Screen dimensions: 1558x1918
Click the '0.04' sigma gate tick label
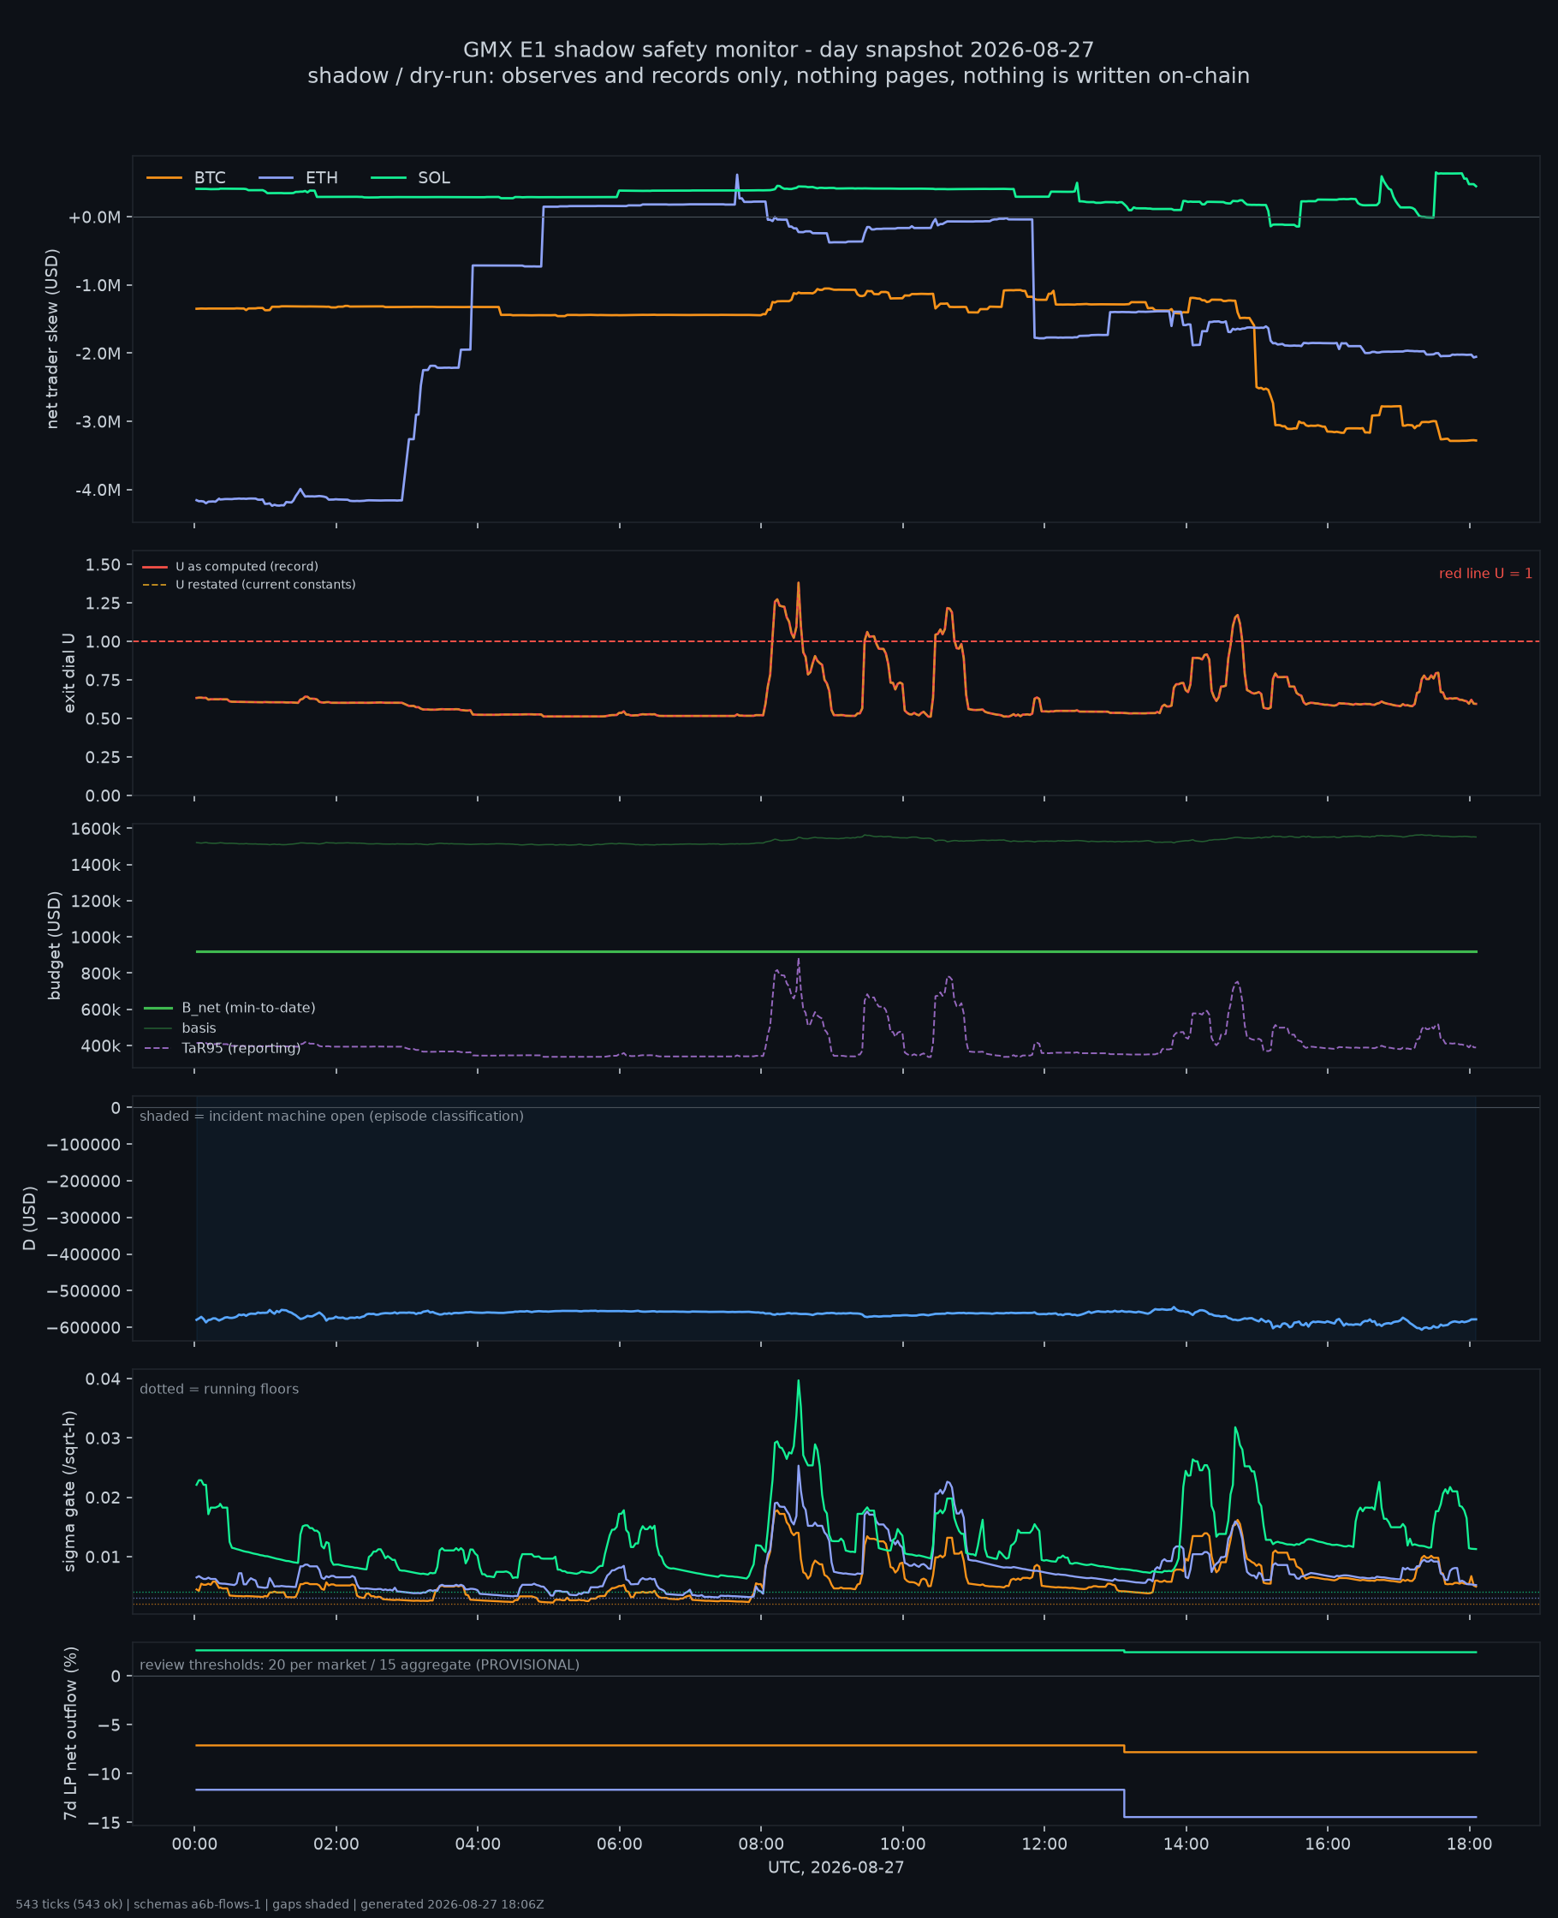click(104, 1379)
